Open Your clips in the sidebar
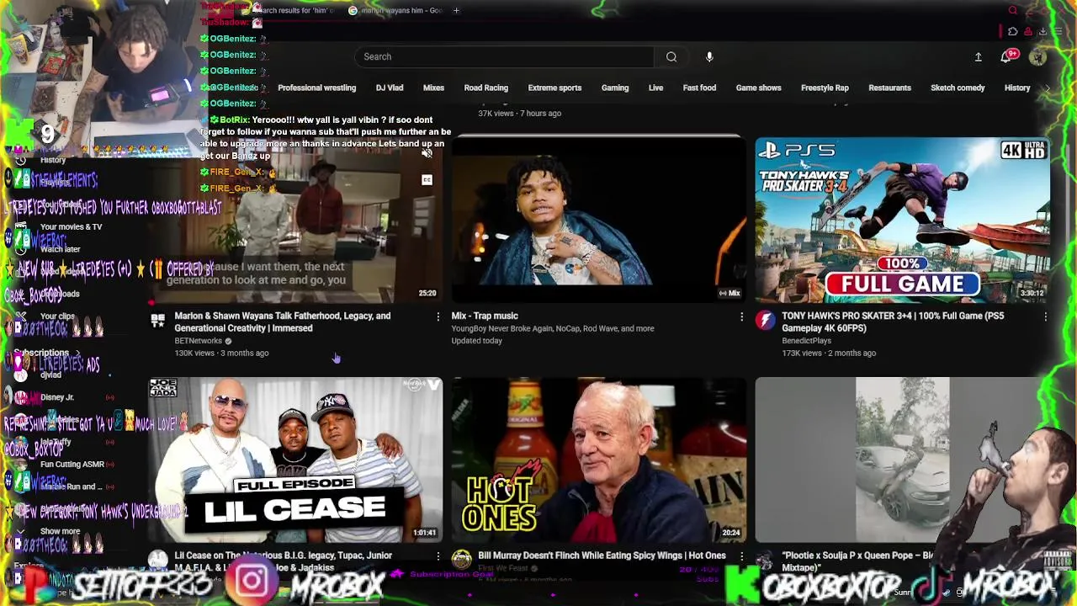Viewport: 1077px width, 606px height. [x=57, y=316]
